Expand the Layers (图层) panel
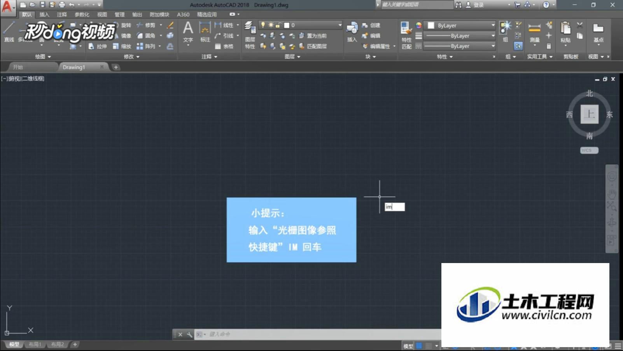Viewport: 623px width, 351px height. (292, 56)
